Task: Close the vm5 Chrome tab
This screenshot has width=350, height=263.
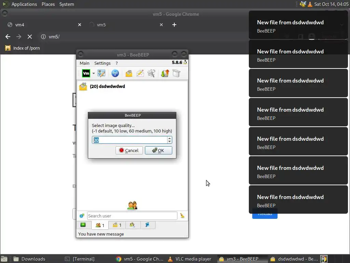Action: 161,25
